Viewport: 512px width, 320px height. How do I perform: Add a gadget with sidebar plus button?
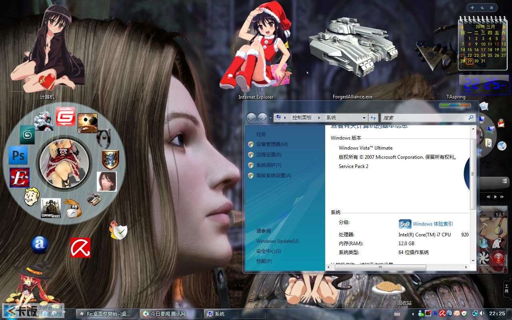[x=472, y=7]
